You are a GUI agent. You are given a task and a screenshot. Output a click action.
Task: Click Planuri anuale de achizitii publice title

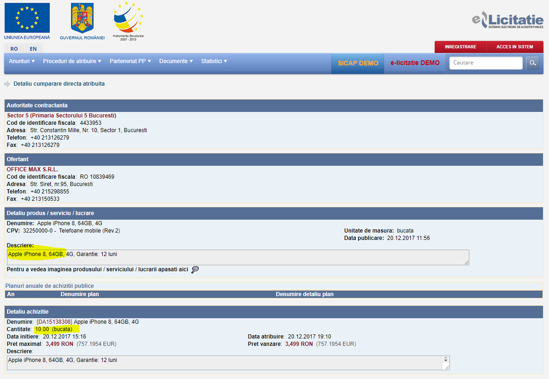pyautogui.click(x=49, y=286)
